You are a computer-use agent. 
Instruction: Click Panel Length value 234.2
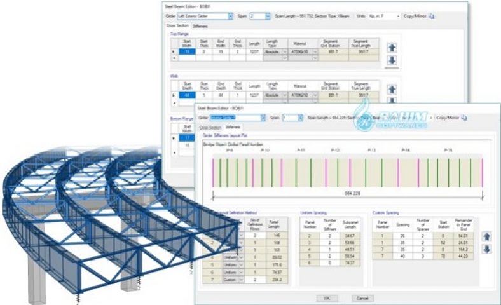(277, 280)
